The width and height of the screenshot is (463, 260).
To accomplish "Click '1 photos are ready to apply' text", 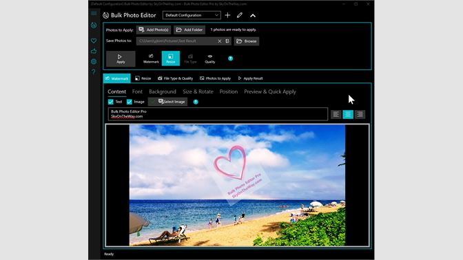I will tap(234, 30).
